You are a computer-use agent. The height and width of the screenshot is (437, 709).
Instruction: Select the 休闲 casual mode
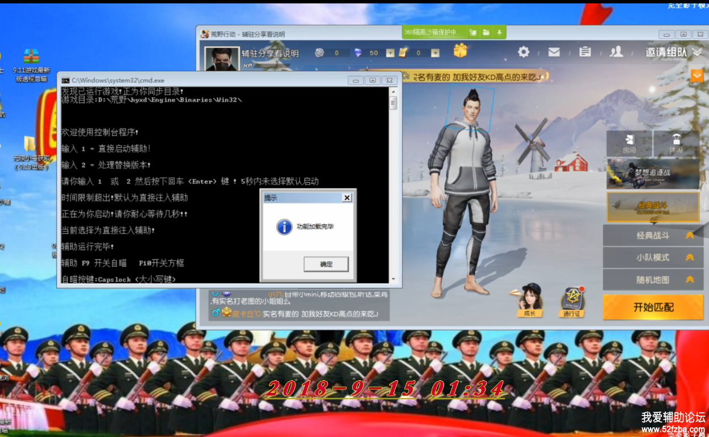676,144
